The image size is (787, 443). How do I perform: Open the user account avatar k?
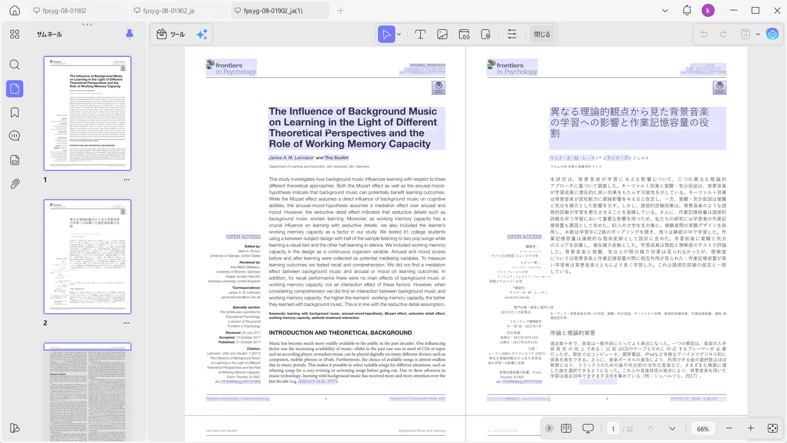point(708,11)
